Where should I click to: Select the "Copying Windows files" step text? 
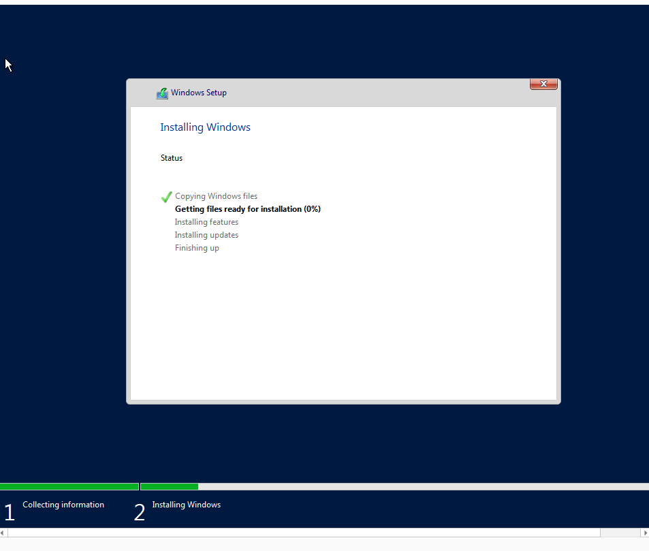click(x=216, y=196)
